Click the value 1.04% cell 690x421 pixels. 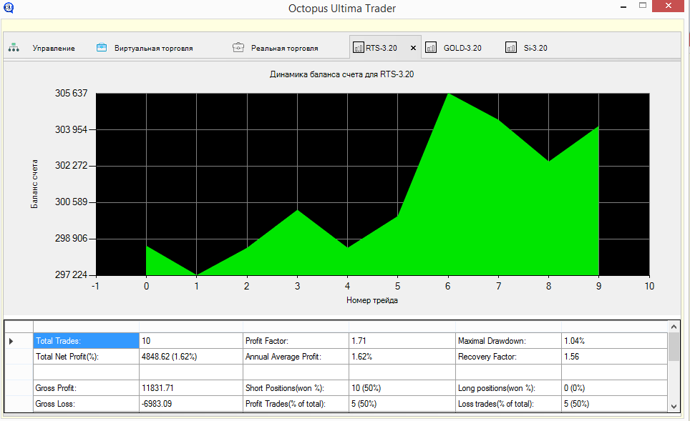(x=614, y=341)
